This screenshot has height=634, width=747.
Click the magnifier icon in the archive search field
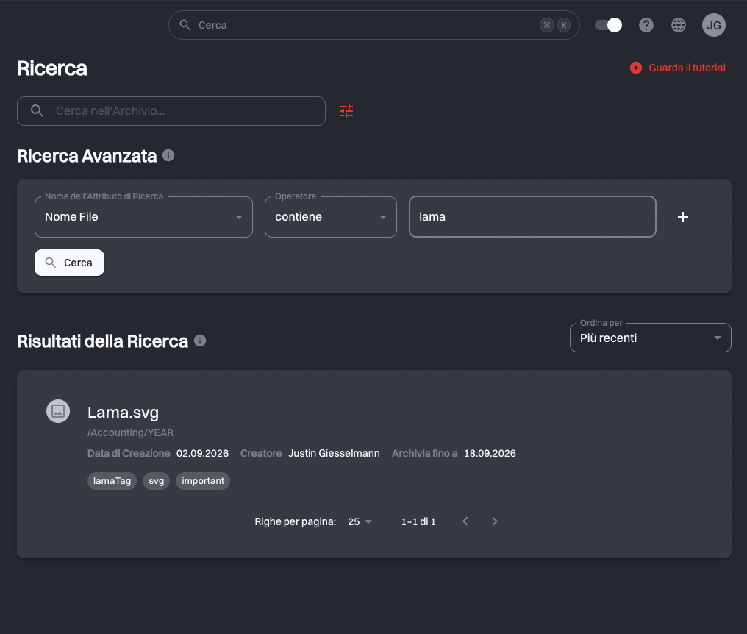(x=37, y=111)
